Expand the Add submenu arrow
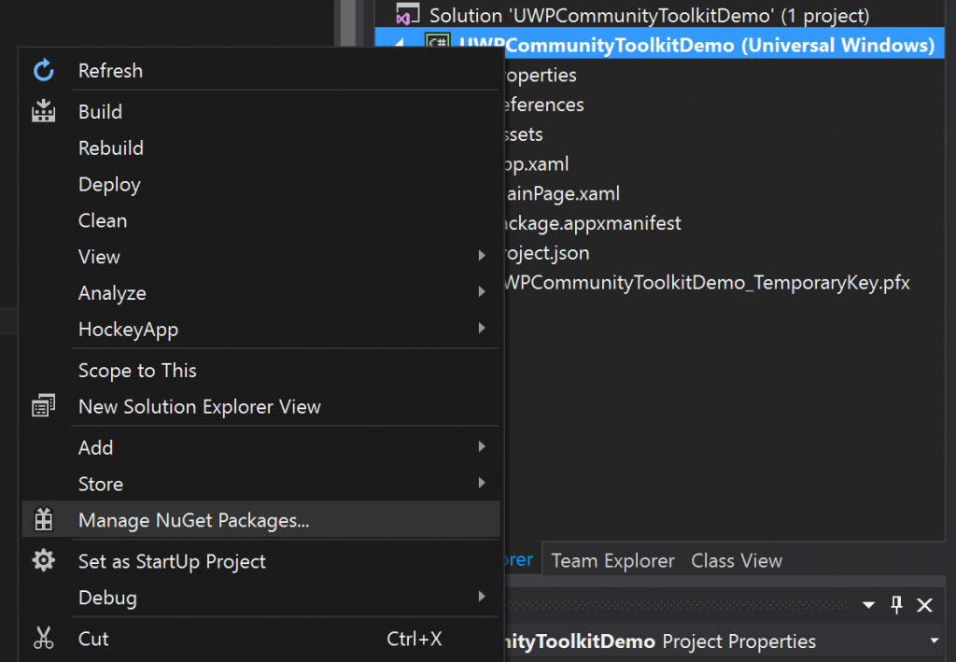Screen dimensions: 956x662 (482, 447)
